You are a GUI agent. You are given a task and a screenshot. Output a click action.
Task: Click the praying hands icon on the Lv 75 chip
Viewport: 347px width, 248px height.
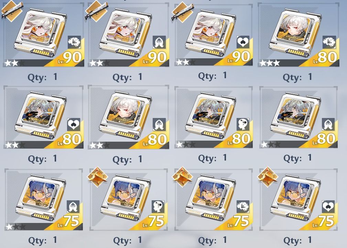(x=73, y=207)
